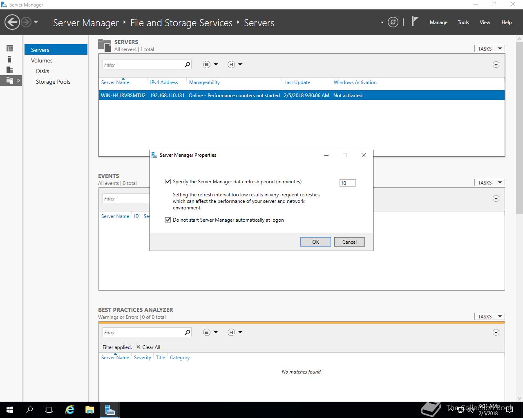Viewport: 523px width, 418px height.
Task: Open the View menu
Action: click(x=485, y=22)
